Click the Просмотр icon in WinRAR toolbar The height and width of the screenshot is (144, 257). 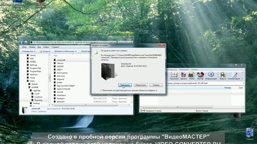pos(174,76)
